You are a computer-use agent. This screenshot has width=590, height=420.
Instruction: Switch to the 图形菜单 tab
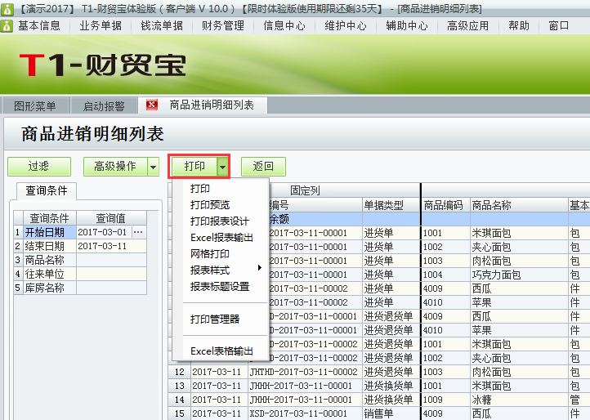35,105
